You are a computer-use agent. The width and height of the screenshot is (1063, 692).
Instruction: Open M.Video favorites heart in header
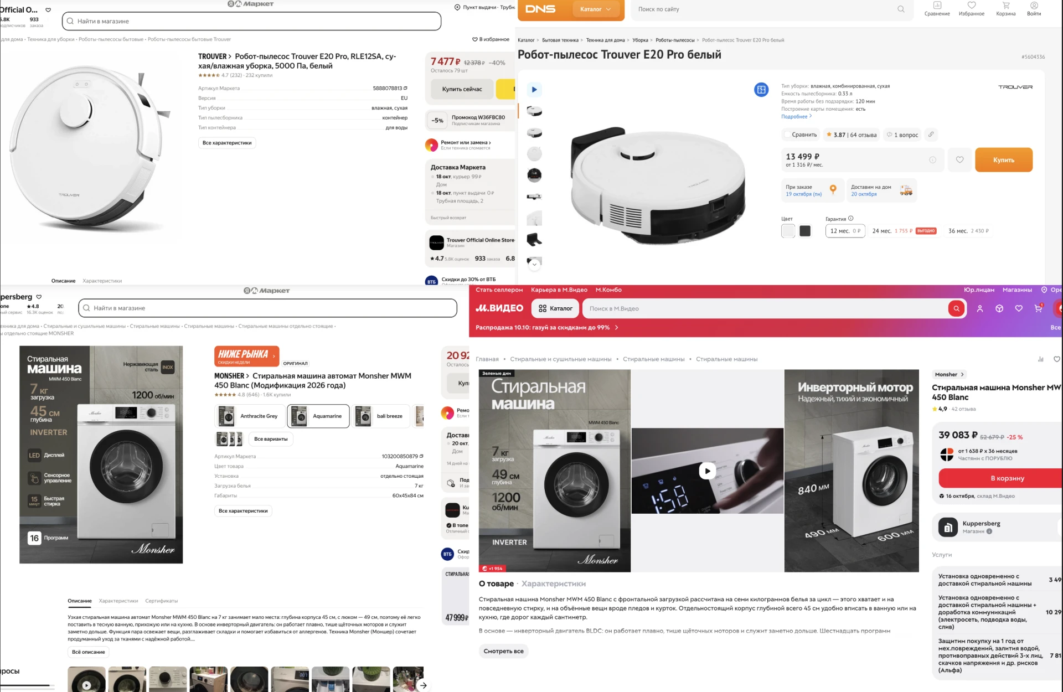pyautogui.click(x=1019, y=308)
